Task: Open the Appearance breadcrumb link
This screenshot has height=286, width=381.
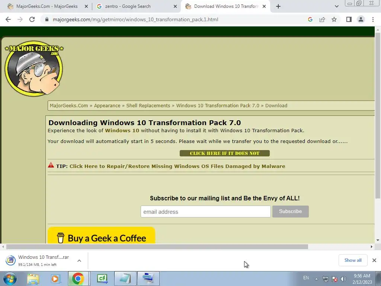Action: (107, 105)
